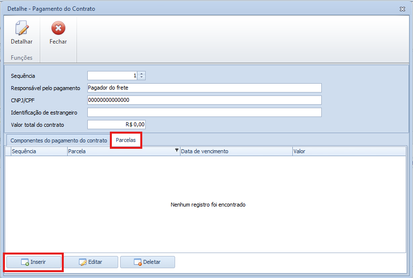Sort by the Valor column header
The height and width of the screenshot is (278, 413).
[x=348, y=151]
